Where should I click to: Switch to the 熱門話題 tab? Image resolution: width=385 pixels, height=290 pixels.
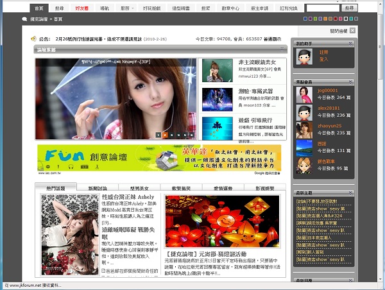click(x=56, y=188)
